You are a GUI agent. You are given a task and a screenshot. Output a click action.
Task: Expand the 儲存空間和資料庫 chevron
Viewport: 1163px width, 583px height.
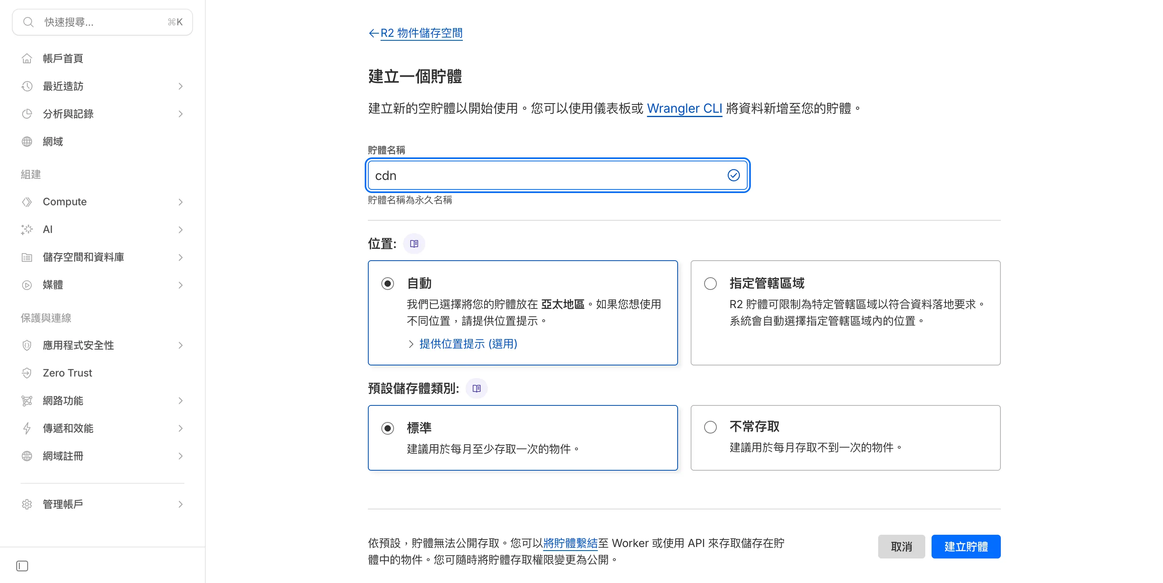181,257
